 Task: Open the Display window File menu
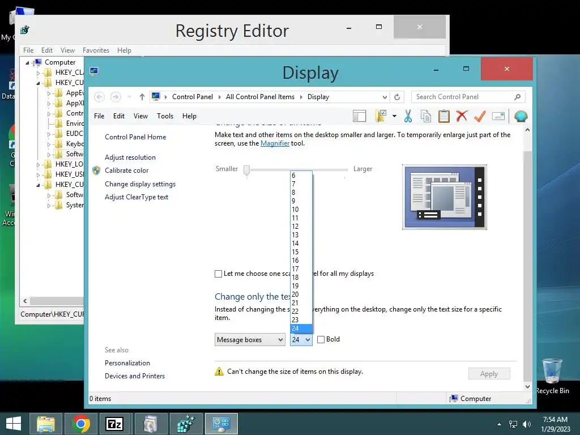99,116
